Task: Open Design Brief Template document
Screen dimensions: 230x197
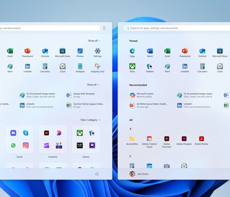Action: tap(81, 95)
